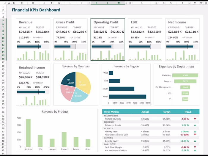The width and height of the screenshot is (208, 156).
Task: Click the Profitability Ratio down-trend arrow
Action: click(x=195, y=119)
